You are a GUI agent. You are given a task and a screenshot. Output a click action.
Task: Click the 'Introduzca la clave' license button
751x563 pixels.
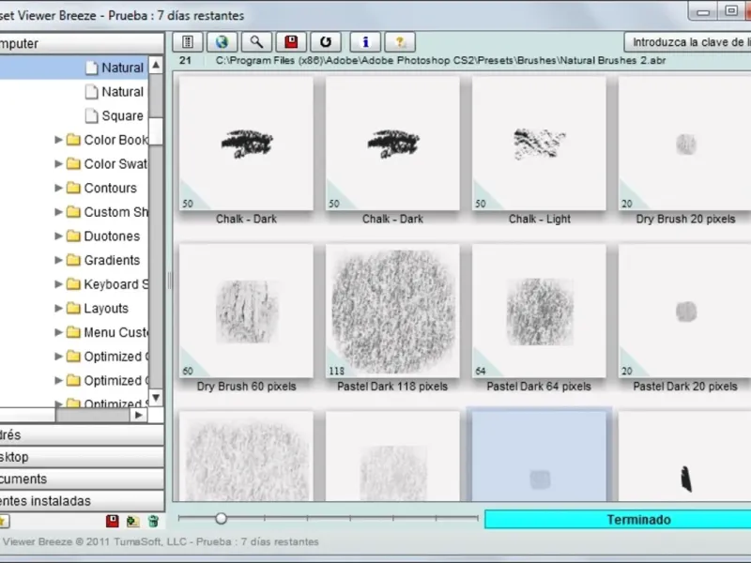[690, 42]
